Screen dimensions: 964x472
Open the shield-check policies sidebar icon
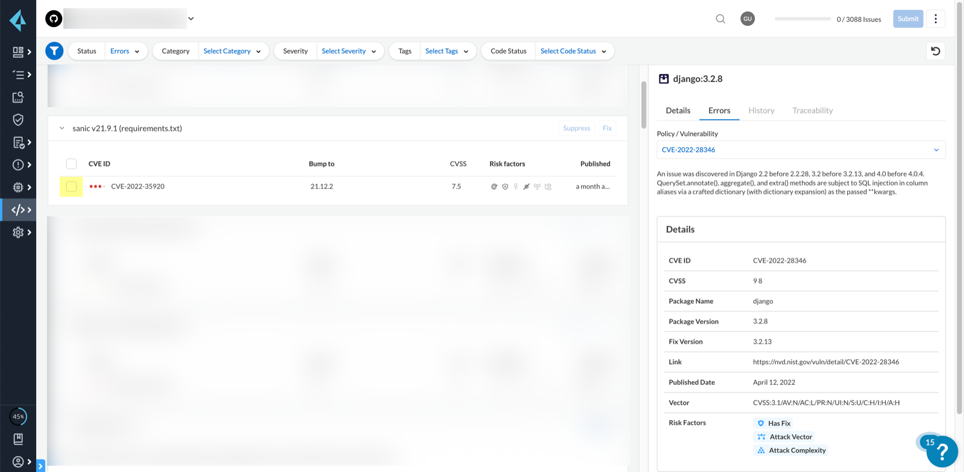coord(18,120)
